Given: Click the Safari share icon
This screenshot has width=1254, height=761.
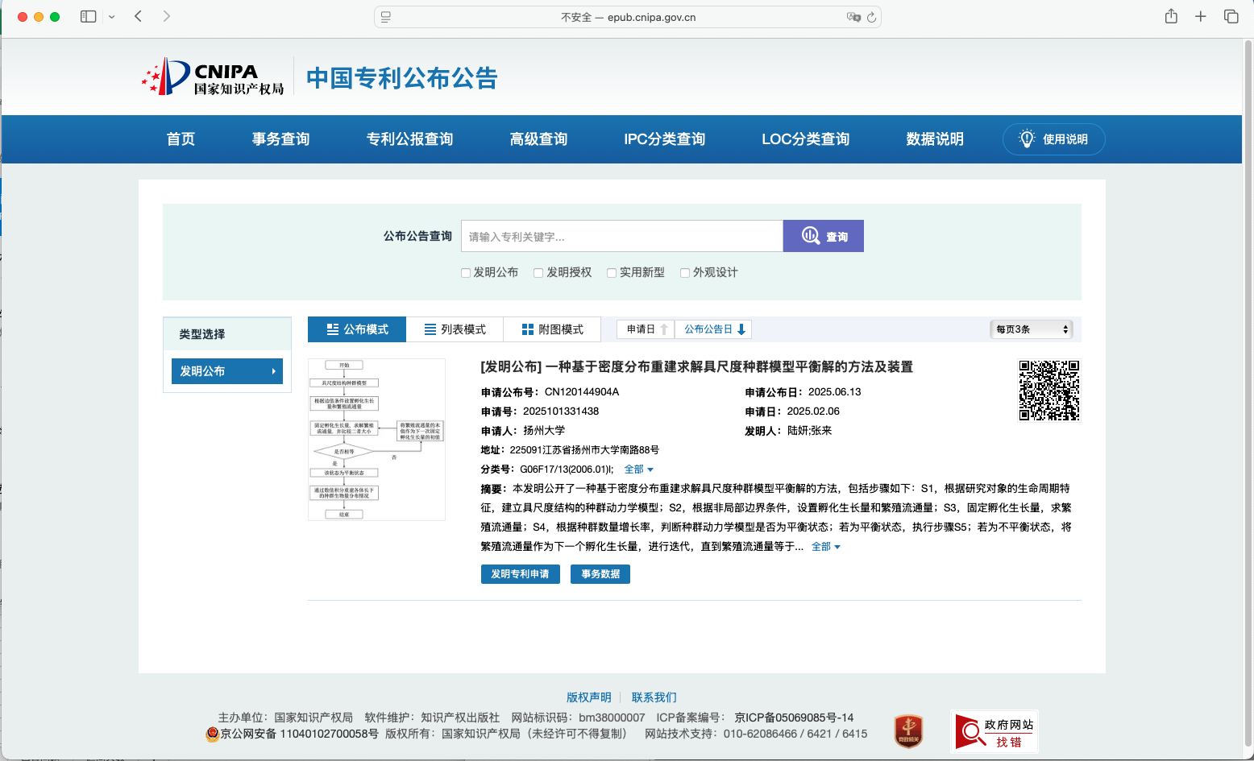Looking at the screenshot, I should [x=1171, y=16].
